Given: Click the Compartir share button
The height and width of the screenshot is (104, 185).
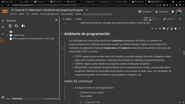Looking at the screenshot, I should coord(162,12).
